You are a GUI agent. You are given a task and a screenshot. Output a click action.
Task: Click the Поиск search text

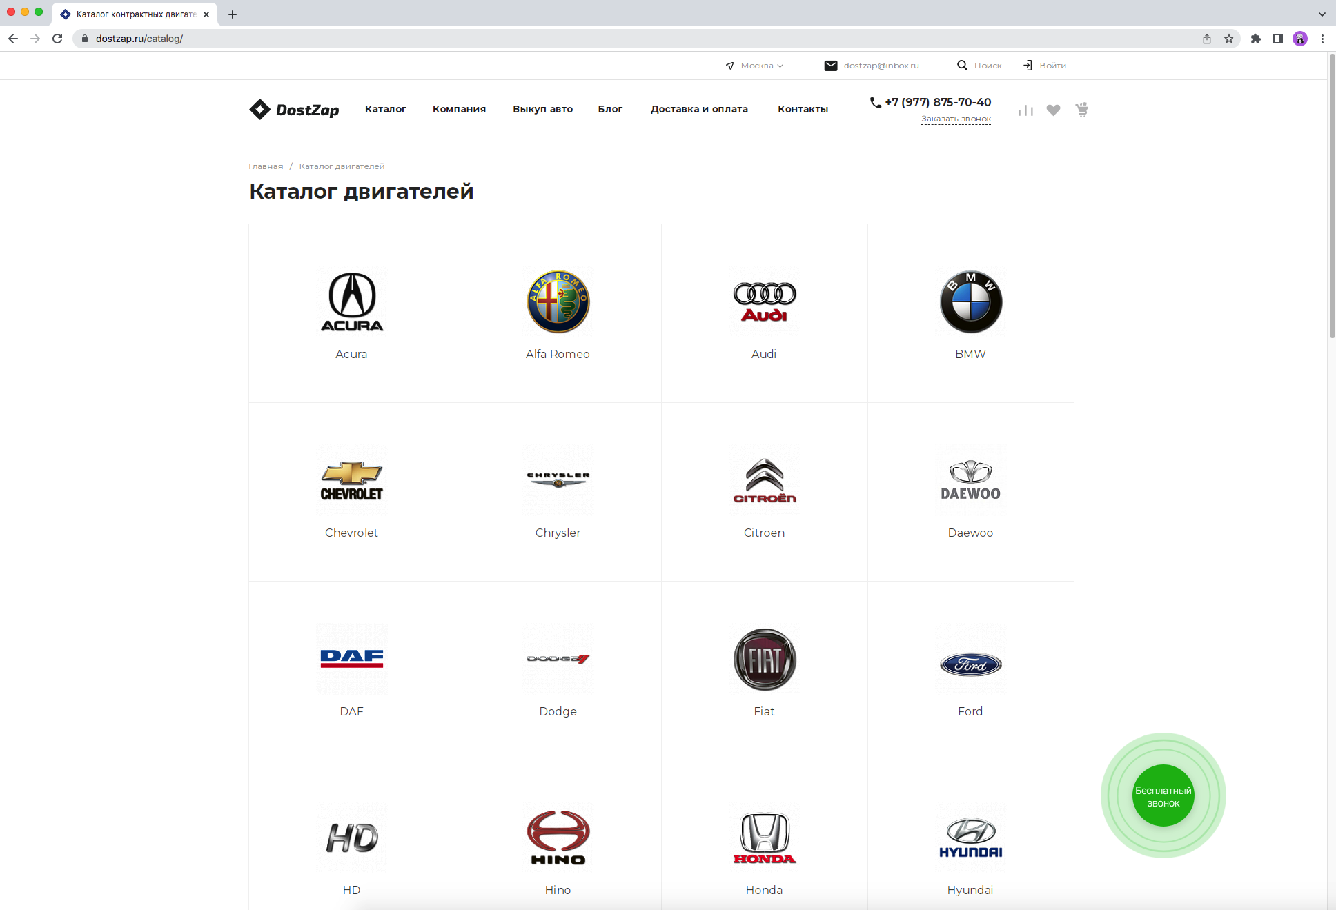click(988, 66)
